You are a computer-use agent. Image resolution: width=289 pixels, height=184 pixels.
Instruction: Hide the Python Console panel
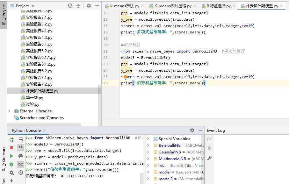pos(200,131)
